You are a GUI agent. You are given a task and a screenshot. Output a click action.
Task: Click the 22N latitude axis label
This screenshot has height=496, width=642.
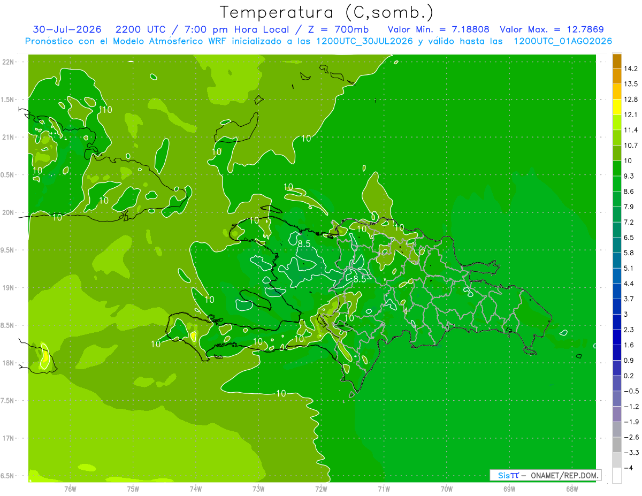8,62
